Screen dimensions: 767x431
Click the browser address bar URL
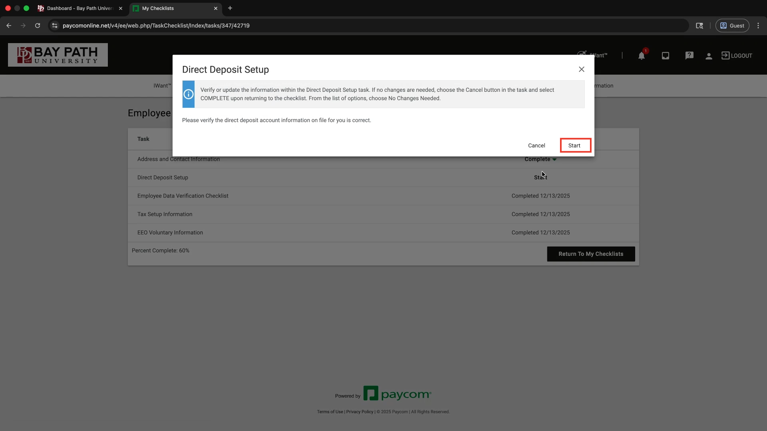(156, 26)
